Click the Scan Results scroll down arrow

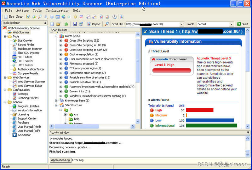[x=138, y=121]
